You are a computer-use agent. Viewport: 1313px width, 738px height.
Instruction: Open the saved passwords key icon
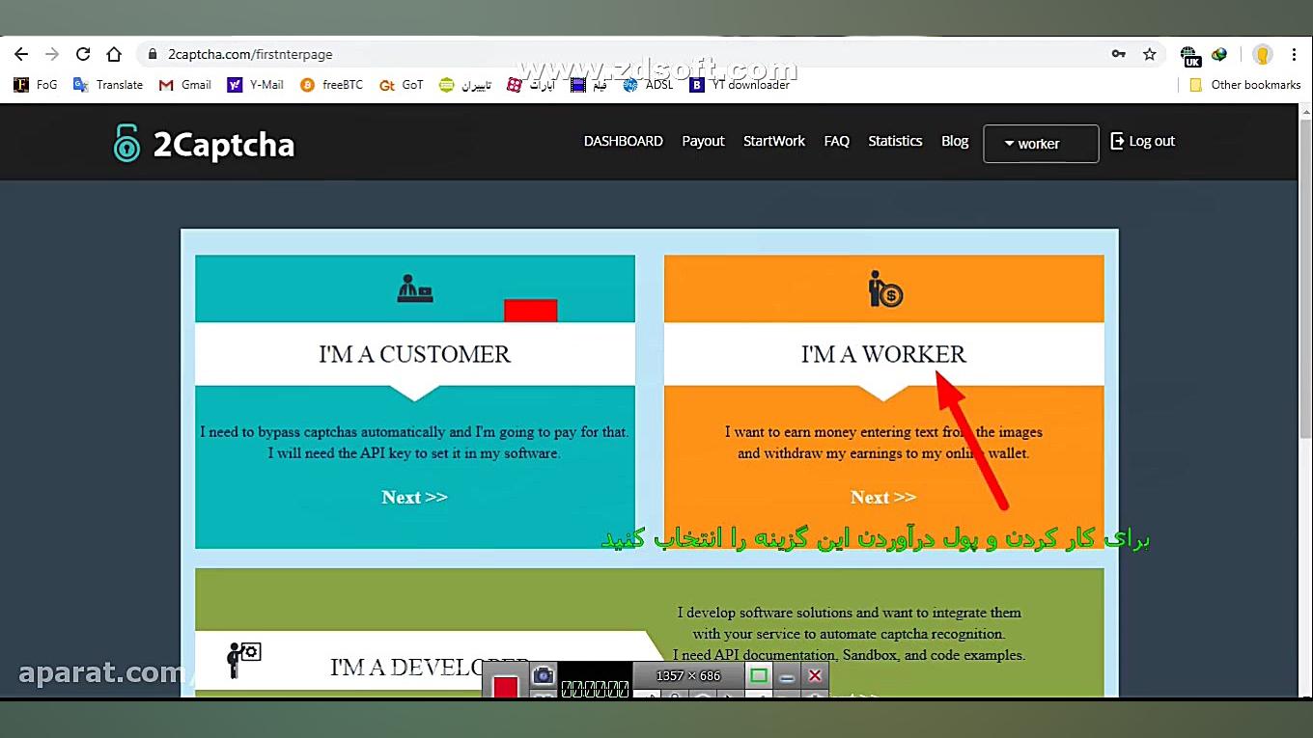click(x=1119, y=54)
